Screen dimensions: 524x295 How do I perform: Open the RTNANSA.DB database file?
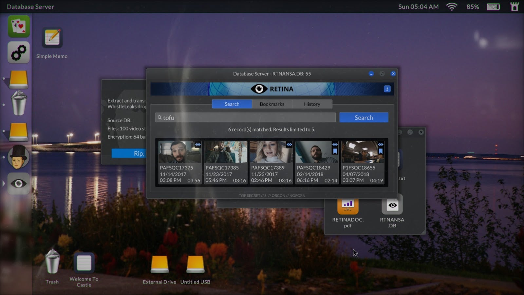point(392,206)
